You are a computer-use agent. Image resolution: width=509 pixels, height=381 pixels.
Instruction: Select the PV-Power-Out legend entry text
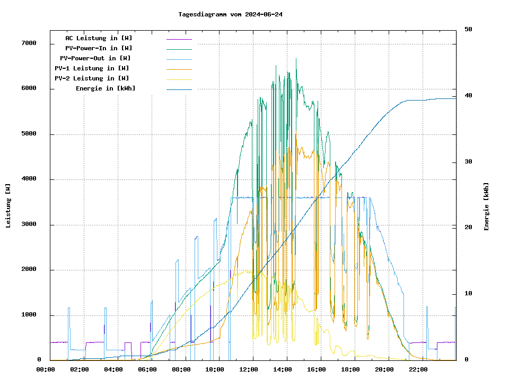tap(95, 58)
